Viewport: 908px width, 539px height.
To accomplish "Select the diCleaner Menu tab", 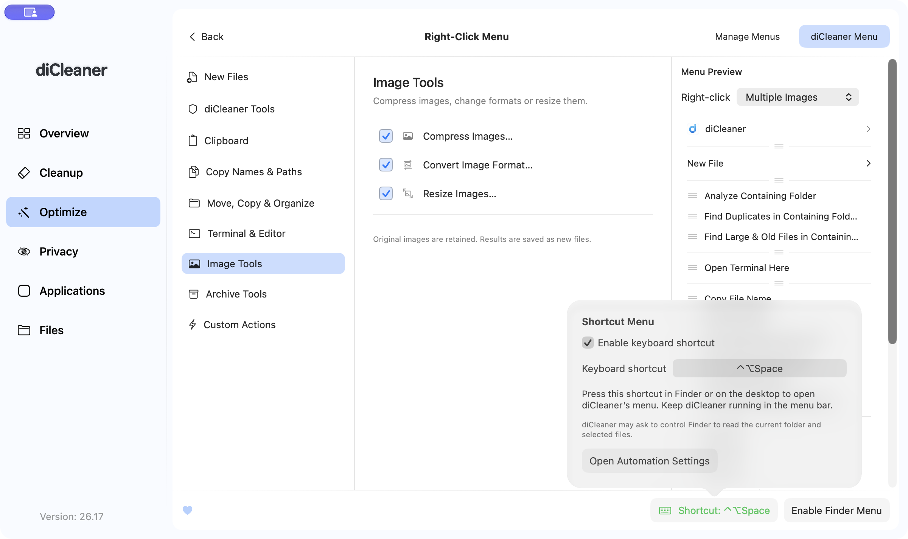I will pos(844,37).
